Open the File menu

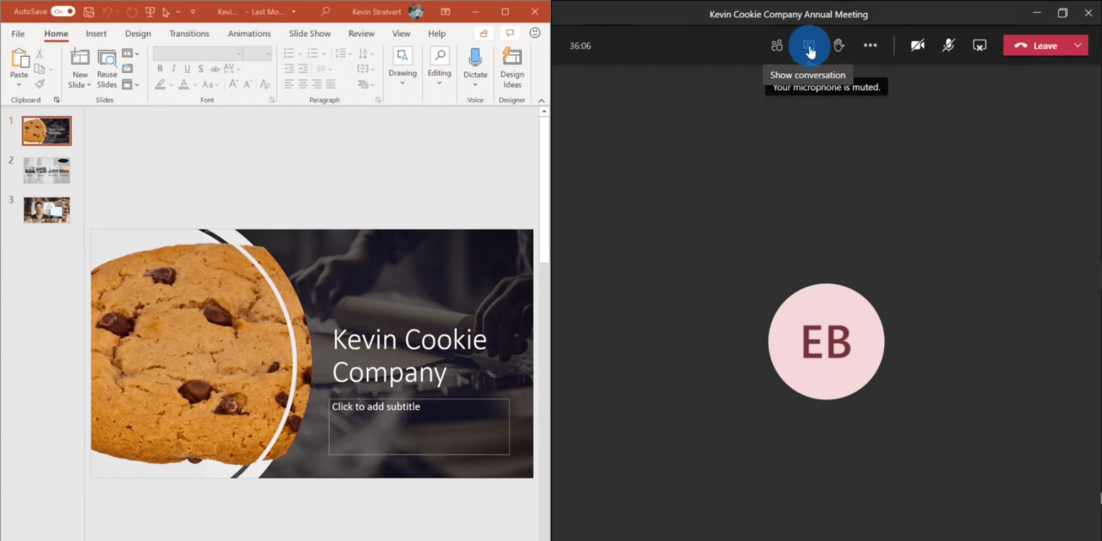tap(18, 34)
